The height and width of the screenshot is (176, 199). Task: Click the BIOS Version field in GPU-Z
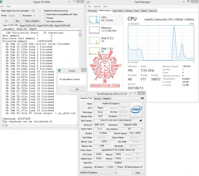point(116,120)
